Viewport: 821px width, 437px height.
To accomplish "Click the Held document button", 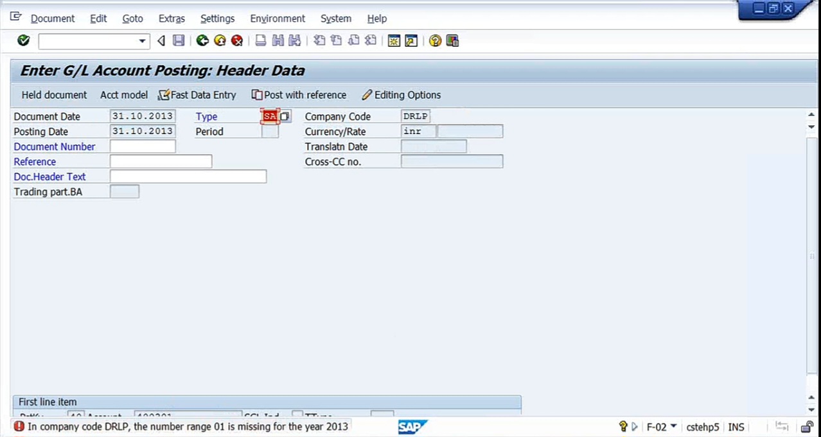I will point(54,95).
